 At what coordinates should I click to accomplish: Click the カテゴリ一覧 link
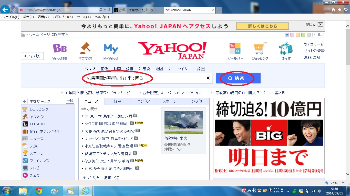[x=314, y=44]
